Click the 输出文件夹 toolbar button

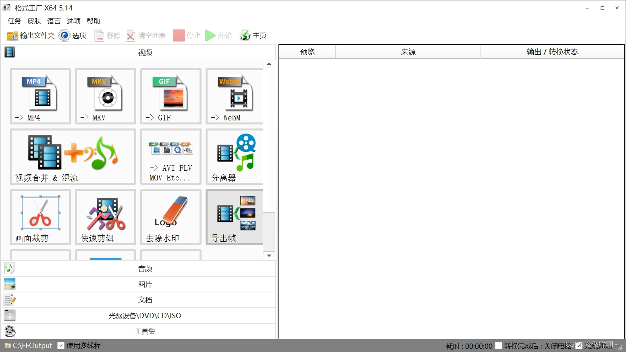click(x=31, y=35)
